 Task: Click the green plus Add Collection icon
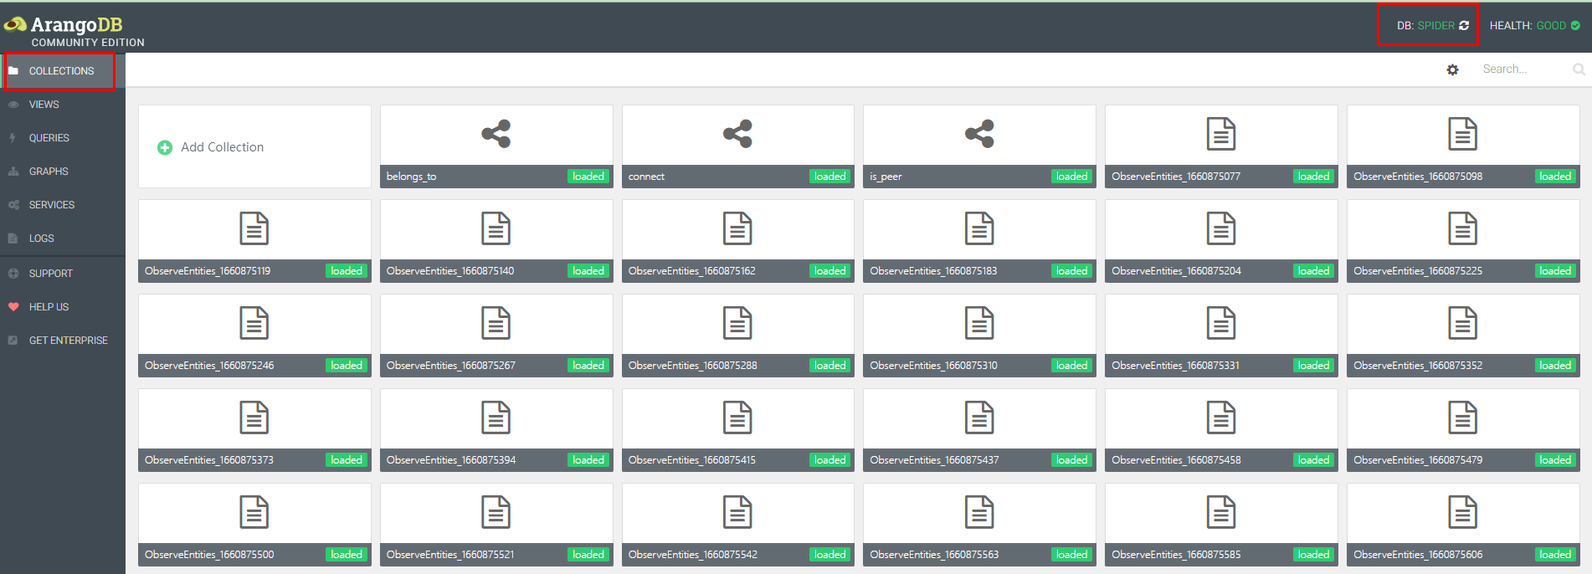(165, 147)
